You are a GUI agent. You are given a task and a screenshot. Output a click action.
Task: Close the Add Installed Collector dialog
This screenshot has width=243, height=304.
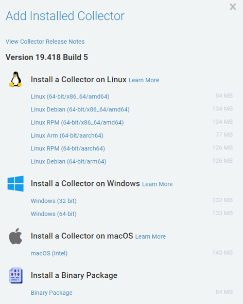coord(233,7)
